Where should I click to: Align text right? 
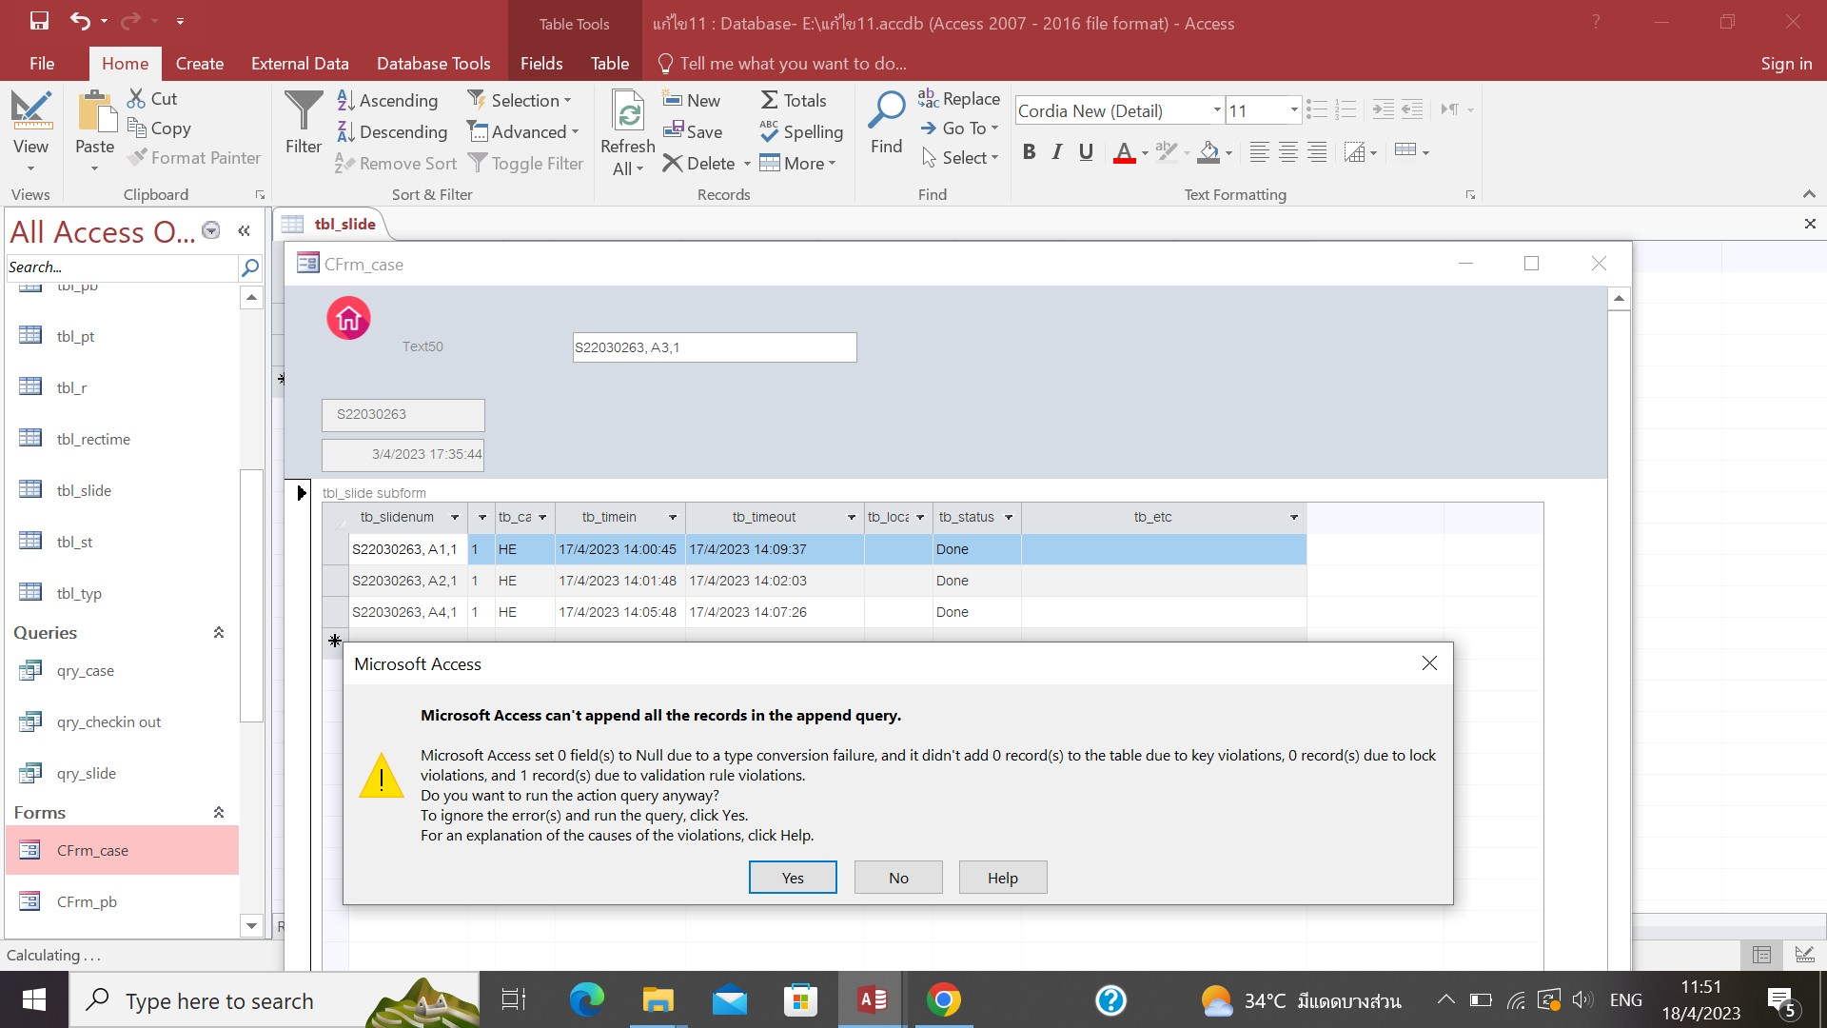coord(1317,151)
